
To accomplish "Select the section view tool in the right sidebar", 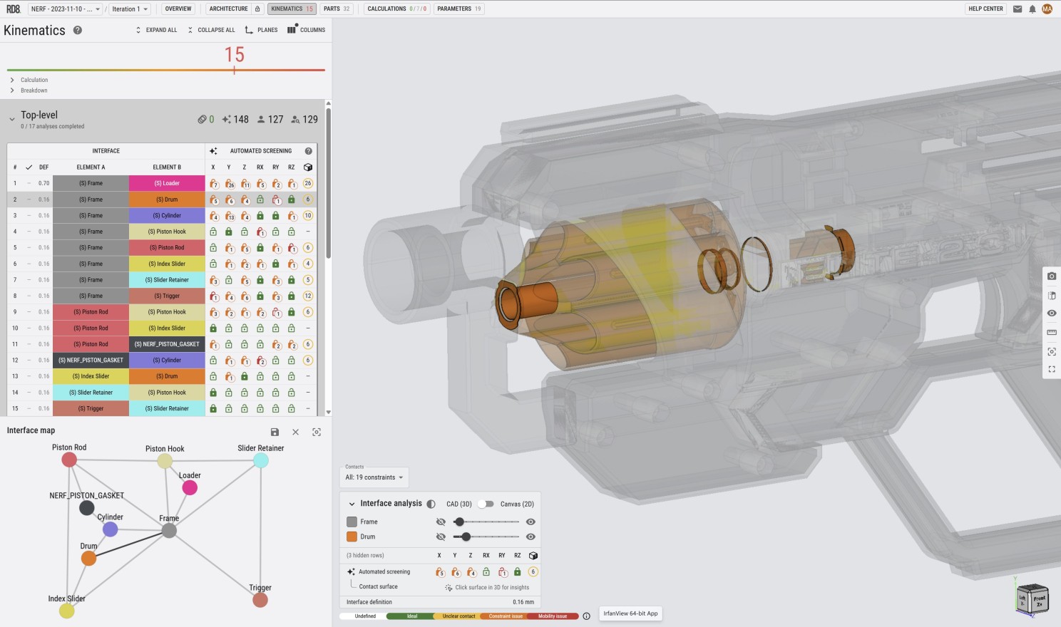I will coord(1052,294).
